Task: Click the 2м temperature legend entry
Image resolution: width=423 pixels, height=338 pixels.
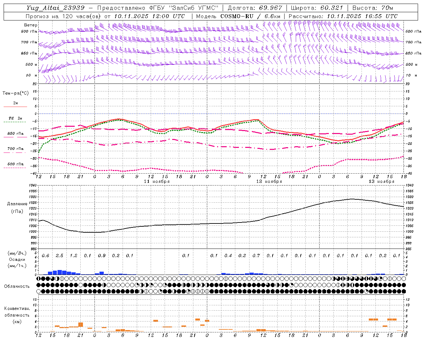Action: tap(16, 103)
